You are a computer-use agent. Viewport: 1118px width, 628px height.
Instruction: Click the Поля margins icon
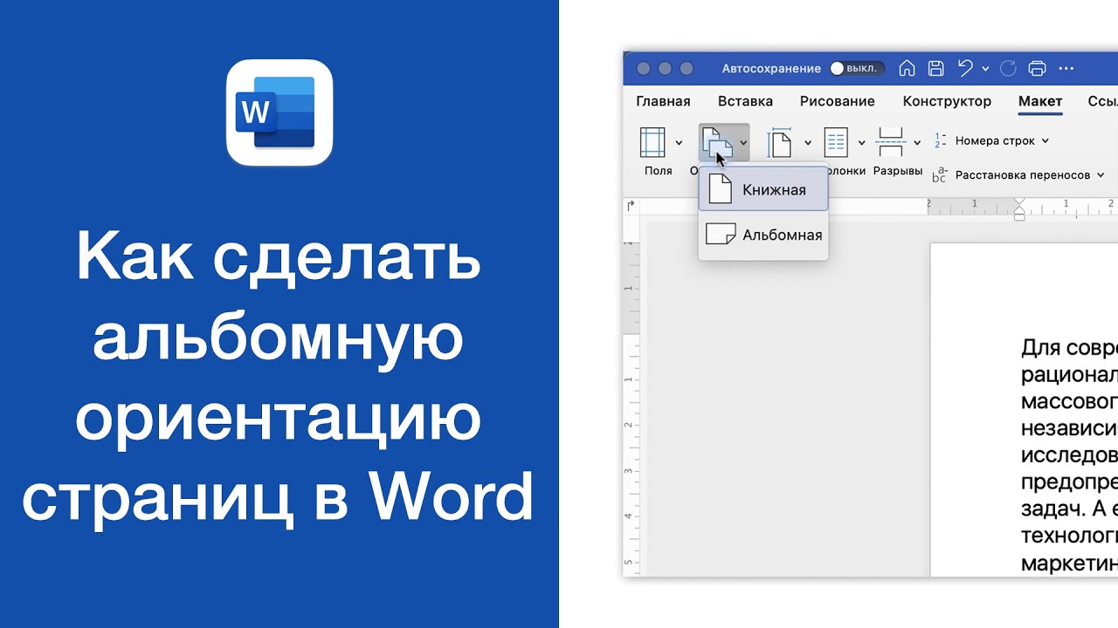pos(652,142)
